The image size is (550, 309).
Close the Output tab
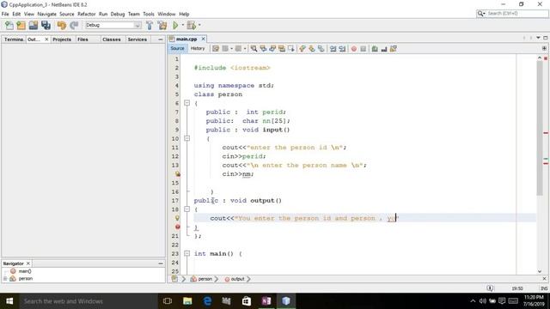[46, 39]
